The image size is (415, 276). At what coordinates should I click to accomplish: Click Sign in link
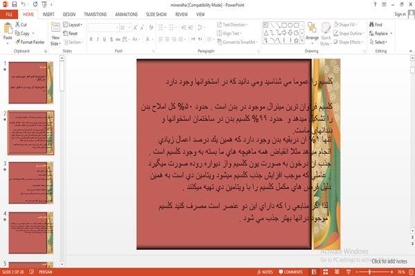click(x=400, y=14)
